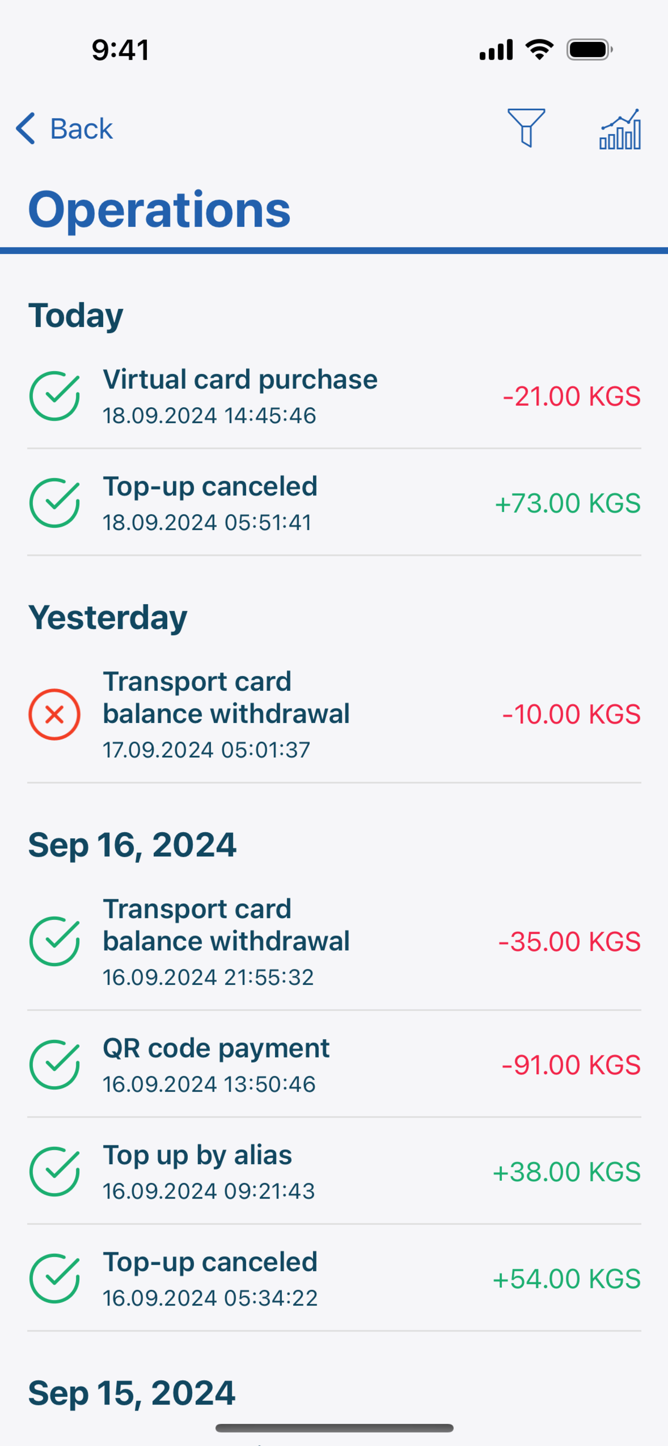
Task: Tap green checkmark beside Virtual card purchase
Action: (54, 396)
